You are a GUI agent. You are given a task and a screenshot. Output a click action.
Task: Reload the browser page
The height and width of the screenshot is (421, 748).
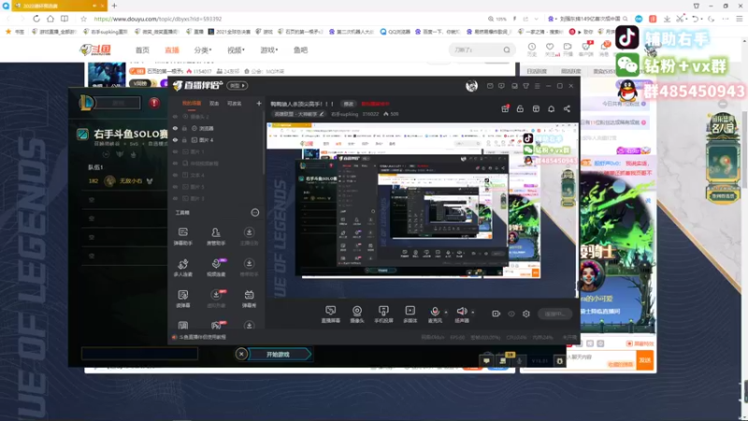[x=36, y=19]
